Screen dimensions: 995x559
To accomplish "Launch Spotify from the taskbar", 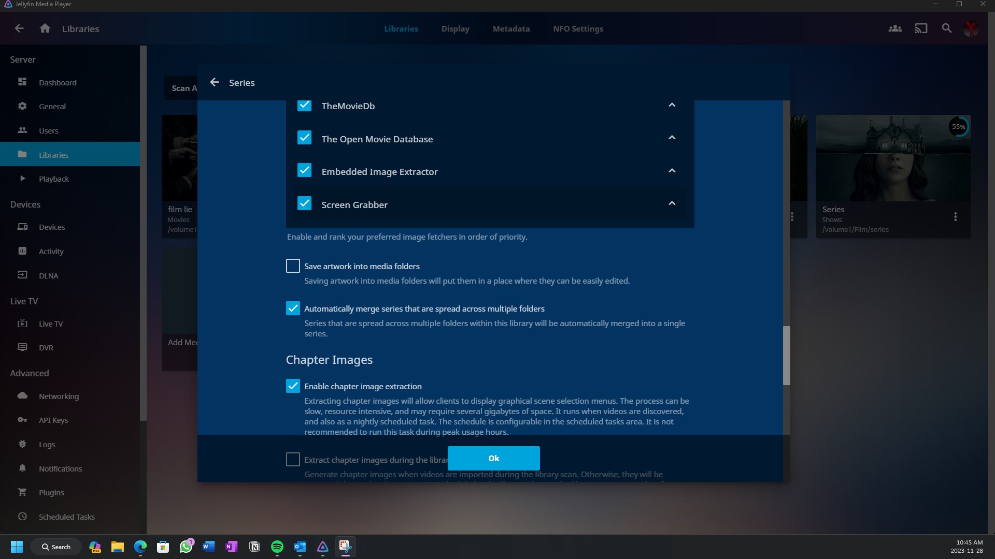I will click(277, 547).
